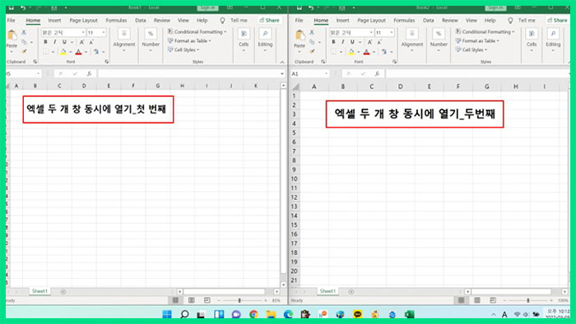Click Share button in right window
This screenshot has height=324, width=576.
pyautogui.click(x=558, y=21)
